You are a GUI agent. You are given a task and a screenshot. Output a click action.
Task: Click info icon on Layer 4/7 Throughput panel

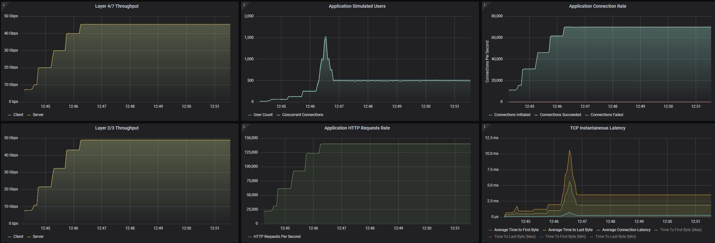click(x=4, y=5)
